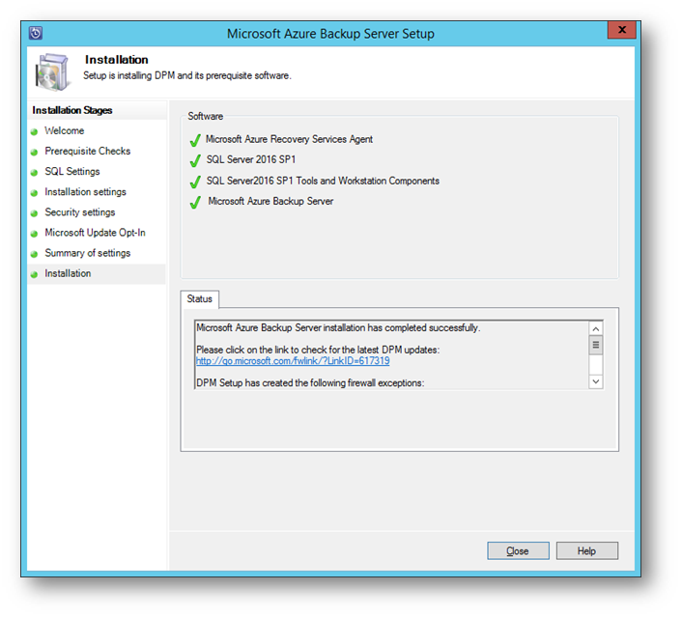
Task: Click the bold 'Installation' header title
Action: tap(117, 60)
